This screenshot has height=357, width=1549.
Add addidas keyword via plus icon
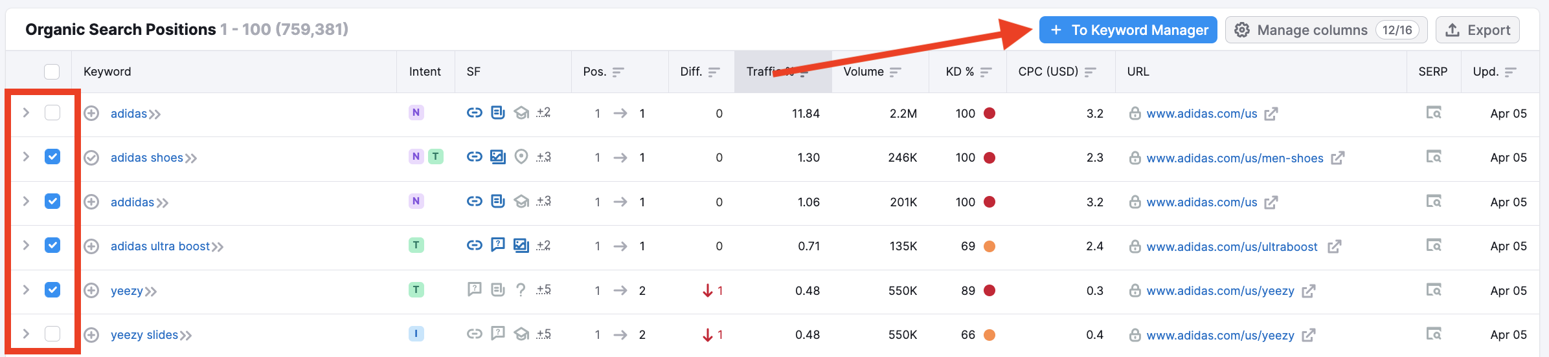tap(91, 202)
